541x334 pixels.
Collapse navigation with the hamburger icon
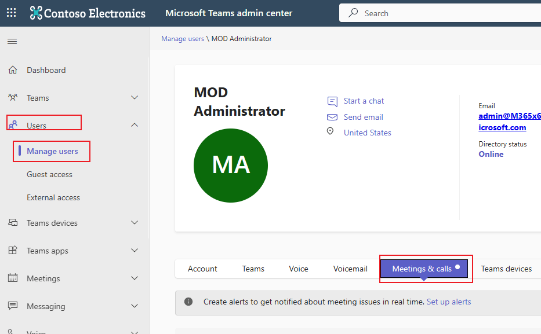[x=12, y=41]
